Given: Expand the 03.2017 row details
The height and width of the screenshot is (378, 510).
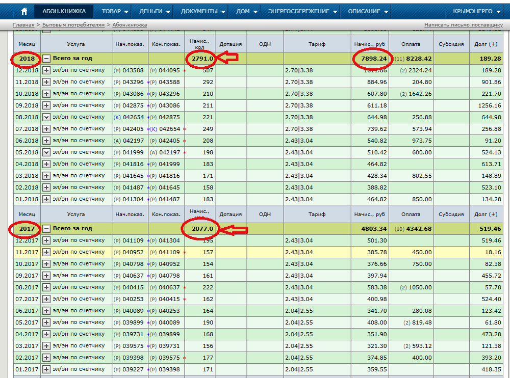Looking at the screenshot, I should pyautogui.click(x=46, y=346).
